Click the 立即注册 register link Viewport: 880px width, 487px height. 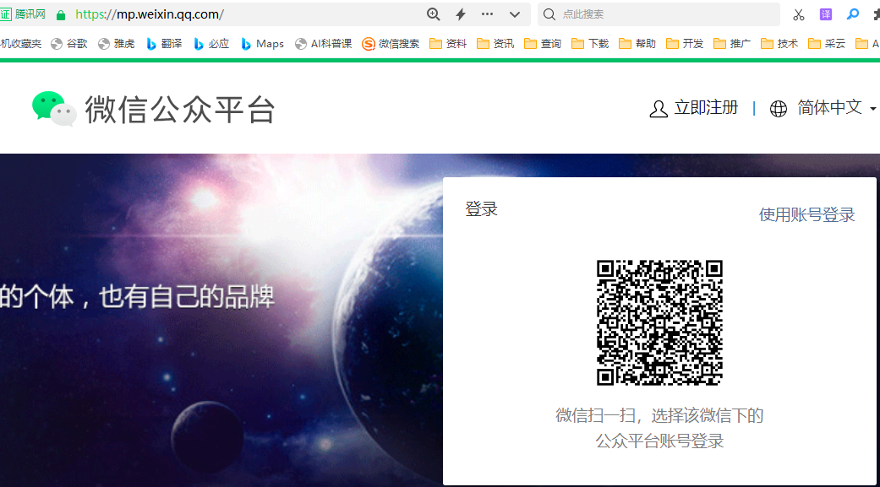(706, 107)
